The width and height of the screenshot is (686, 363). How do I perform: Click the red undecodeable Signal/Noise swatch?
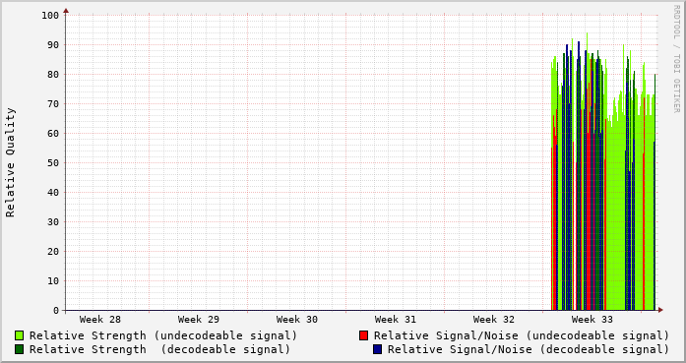363,335
